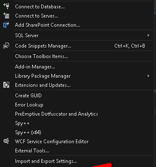Expand the SQL Server submenu arrow

pos(148,35)
